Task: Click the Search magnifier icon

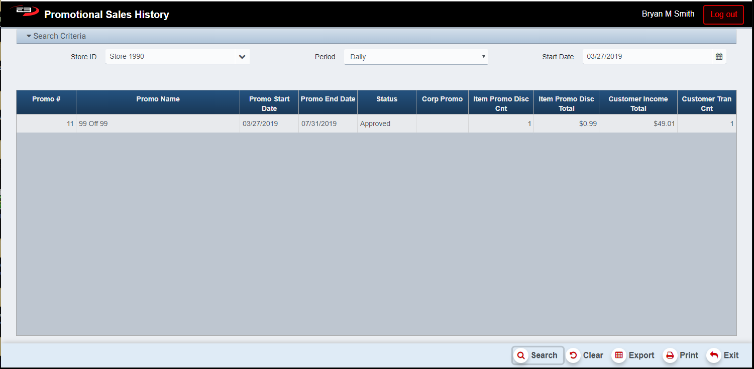Action: 521,355
